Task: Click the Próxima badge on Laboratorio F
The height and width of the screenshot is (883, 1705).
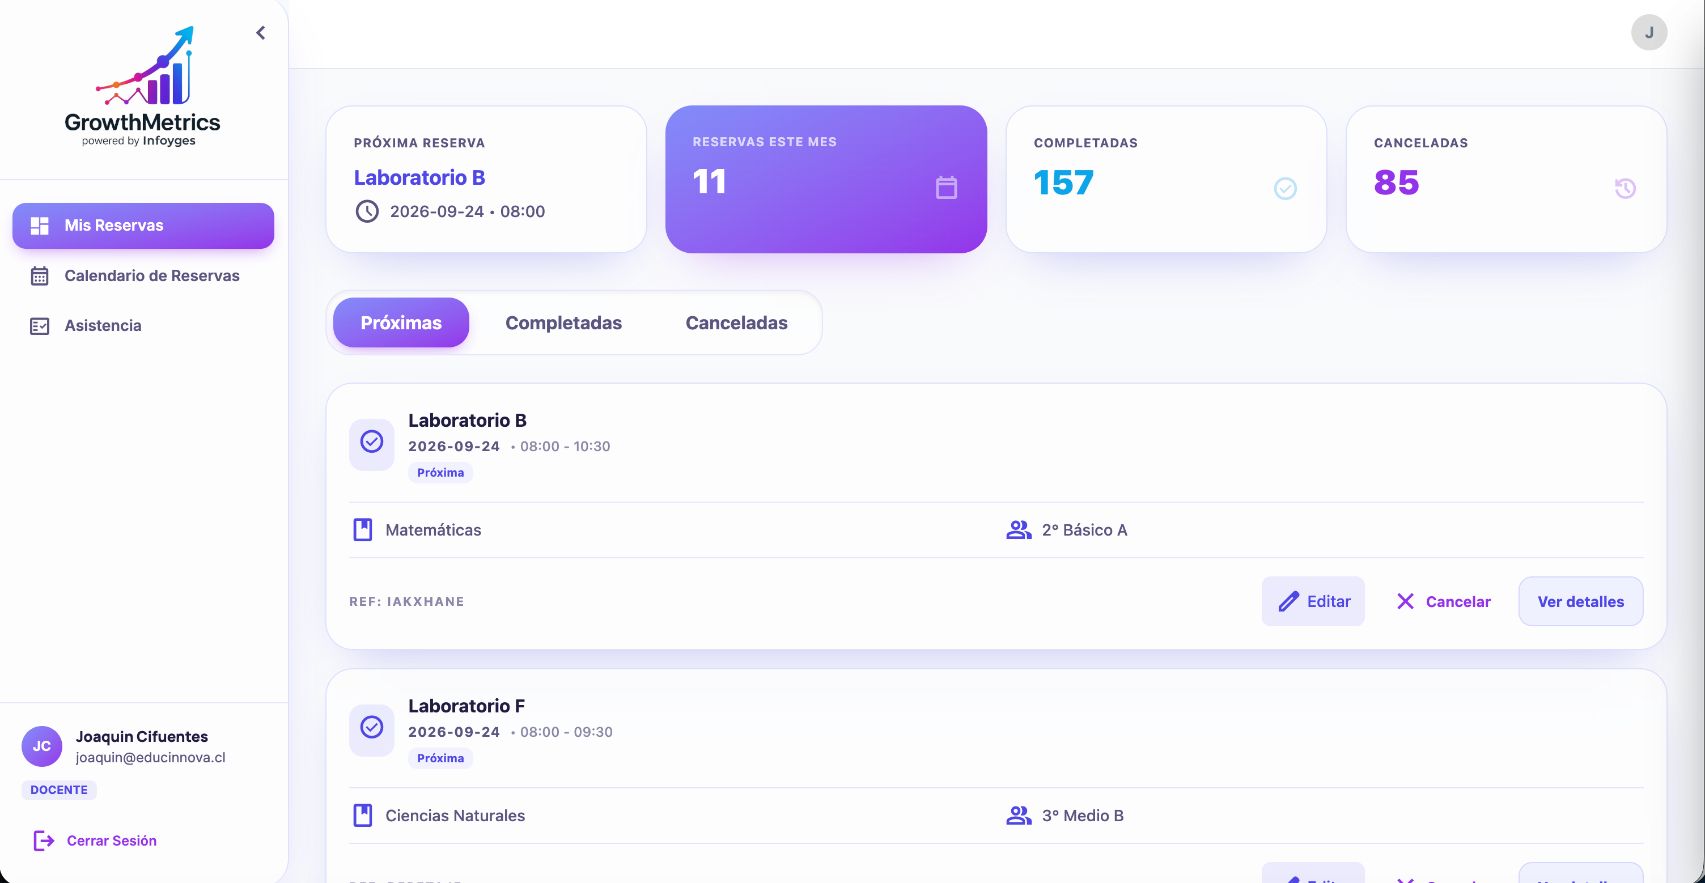Action: [440, 758]
